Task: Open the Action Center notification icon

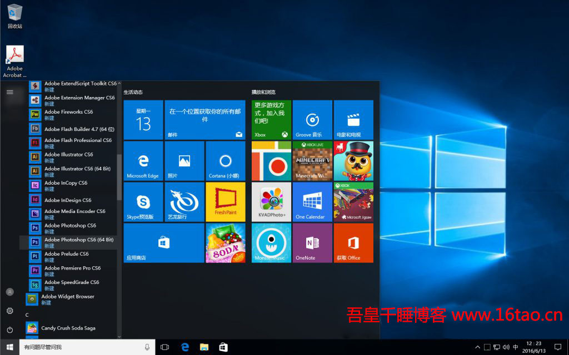Action: tap(558, 347)
